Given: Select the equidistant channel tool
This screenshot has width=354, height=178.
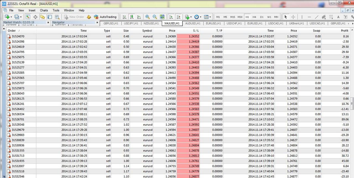Looking at the screenshot, I should [x=324, y=17].
